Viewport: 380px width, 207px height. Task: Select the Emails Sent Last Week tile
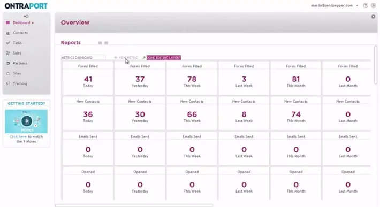click(x=244, y=148)
